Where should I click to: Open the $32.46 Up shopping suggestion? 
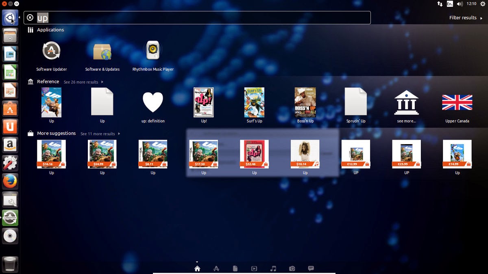[254, 157]
